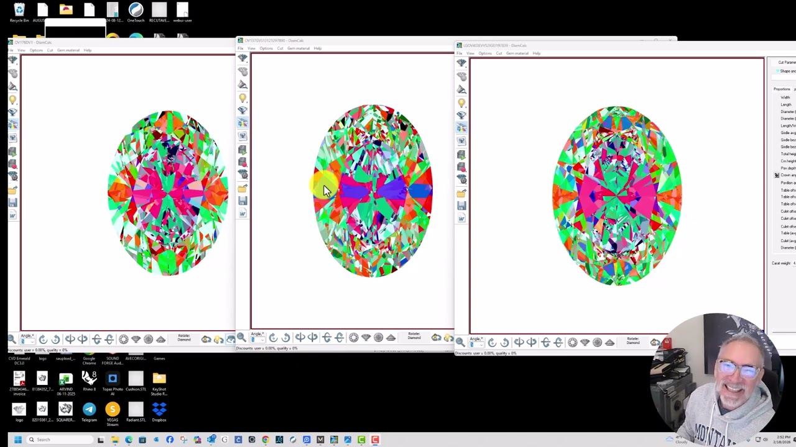Click the open folder icon in LGOV403 window
This screenshot has height=447, width=796.
tap(461, 193)
